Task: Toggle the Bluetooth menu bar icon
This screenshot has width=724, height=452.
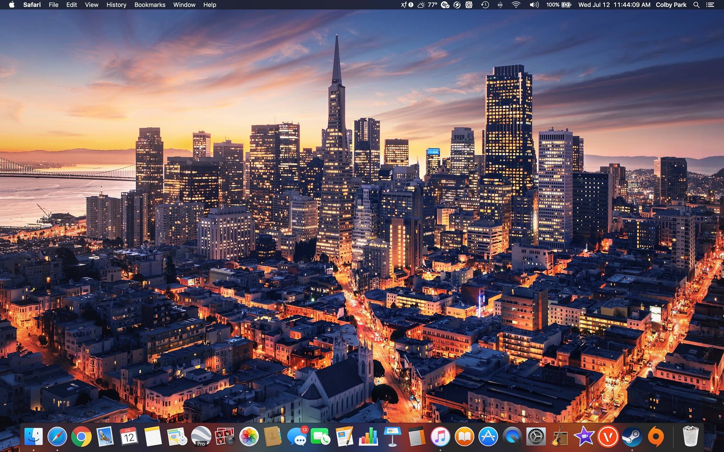Action: pos(500,5)
